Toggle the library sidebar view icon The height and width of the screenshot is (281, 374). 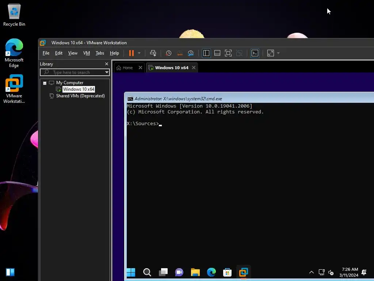(x=206, y=53)
